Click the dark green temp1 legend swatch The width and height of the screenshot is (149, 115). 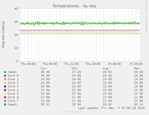tap(5, 104)
